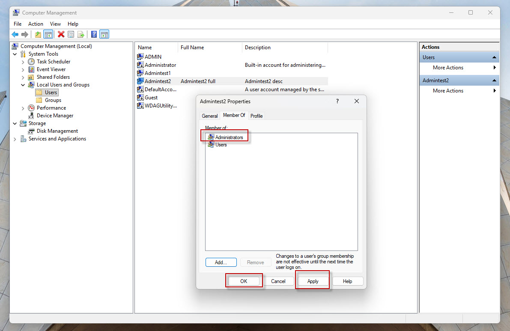Screen dimensions: 510x331
Task: Sort by the Name column header
Action: pos(156,48)
